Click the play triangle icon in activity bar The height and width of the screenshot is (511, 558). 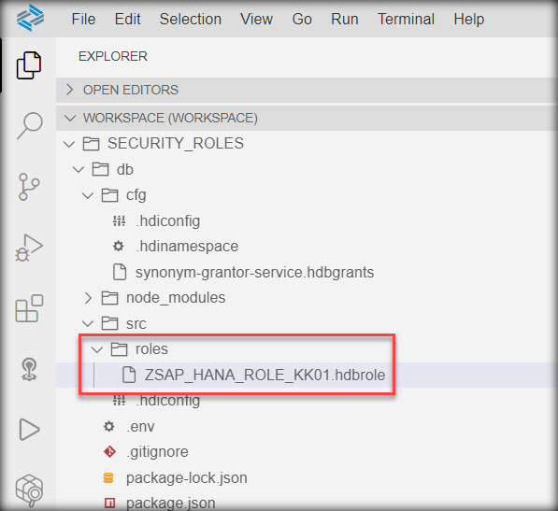tap(29, 429)
